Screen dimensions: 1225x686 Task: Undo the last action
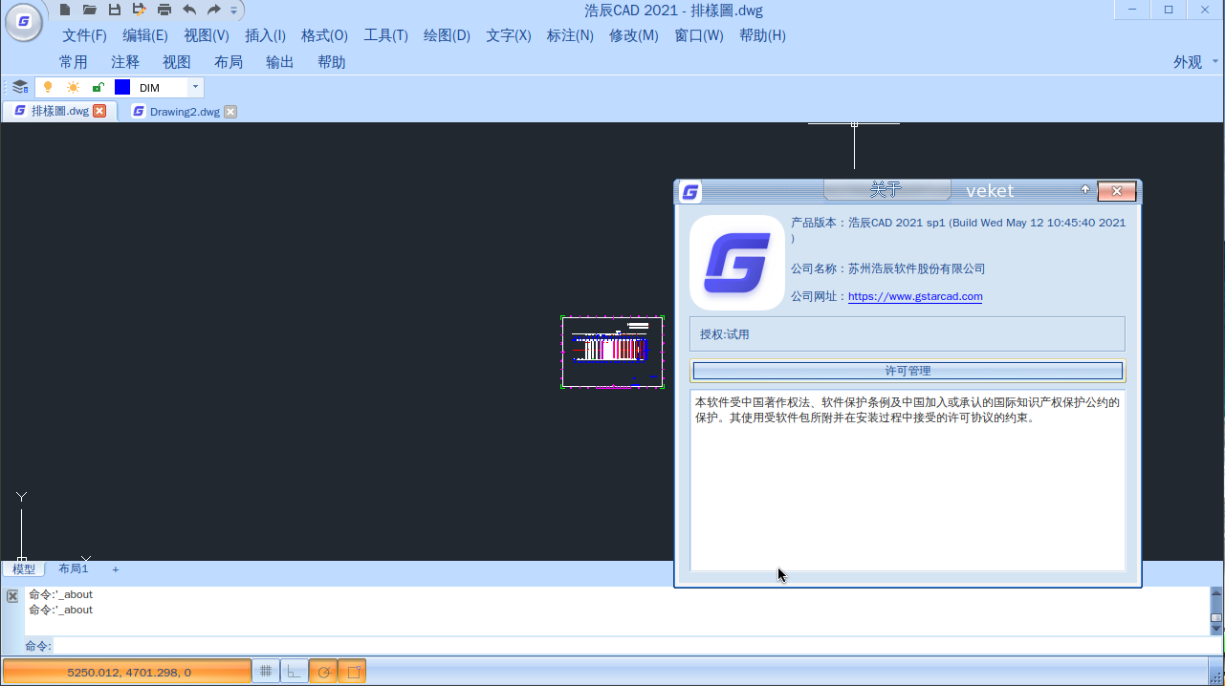tap(189, 10)
